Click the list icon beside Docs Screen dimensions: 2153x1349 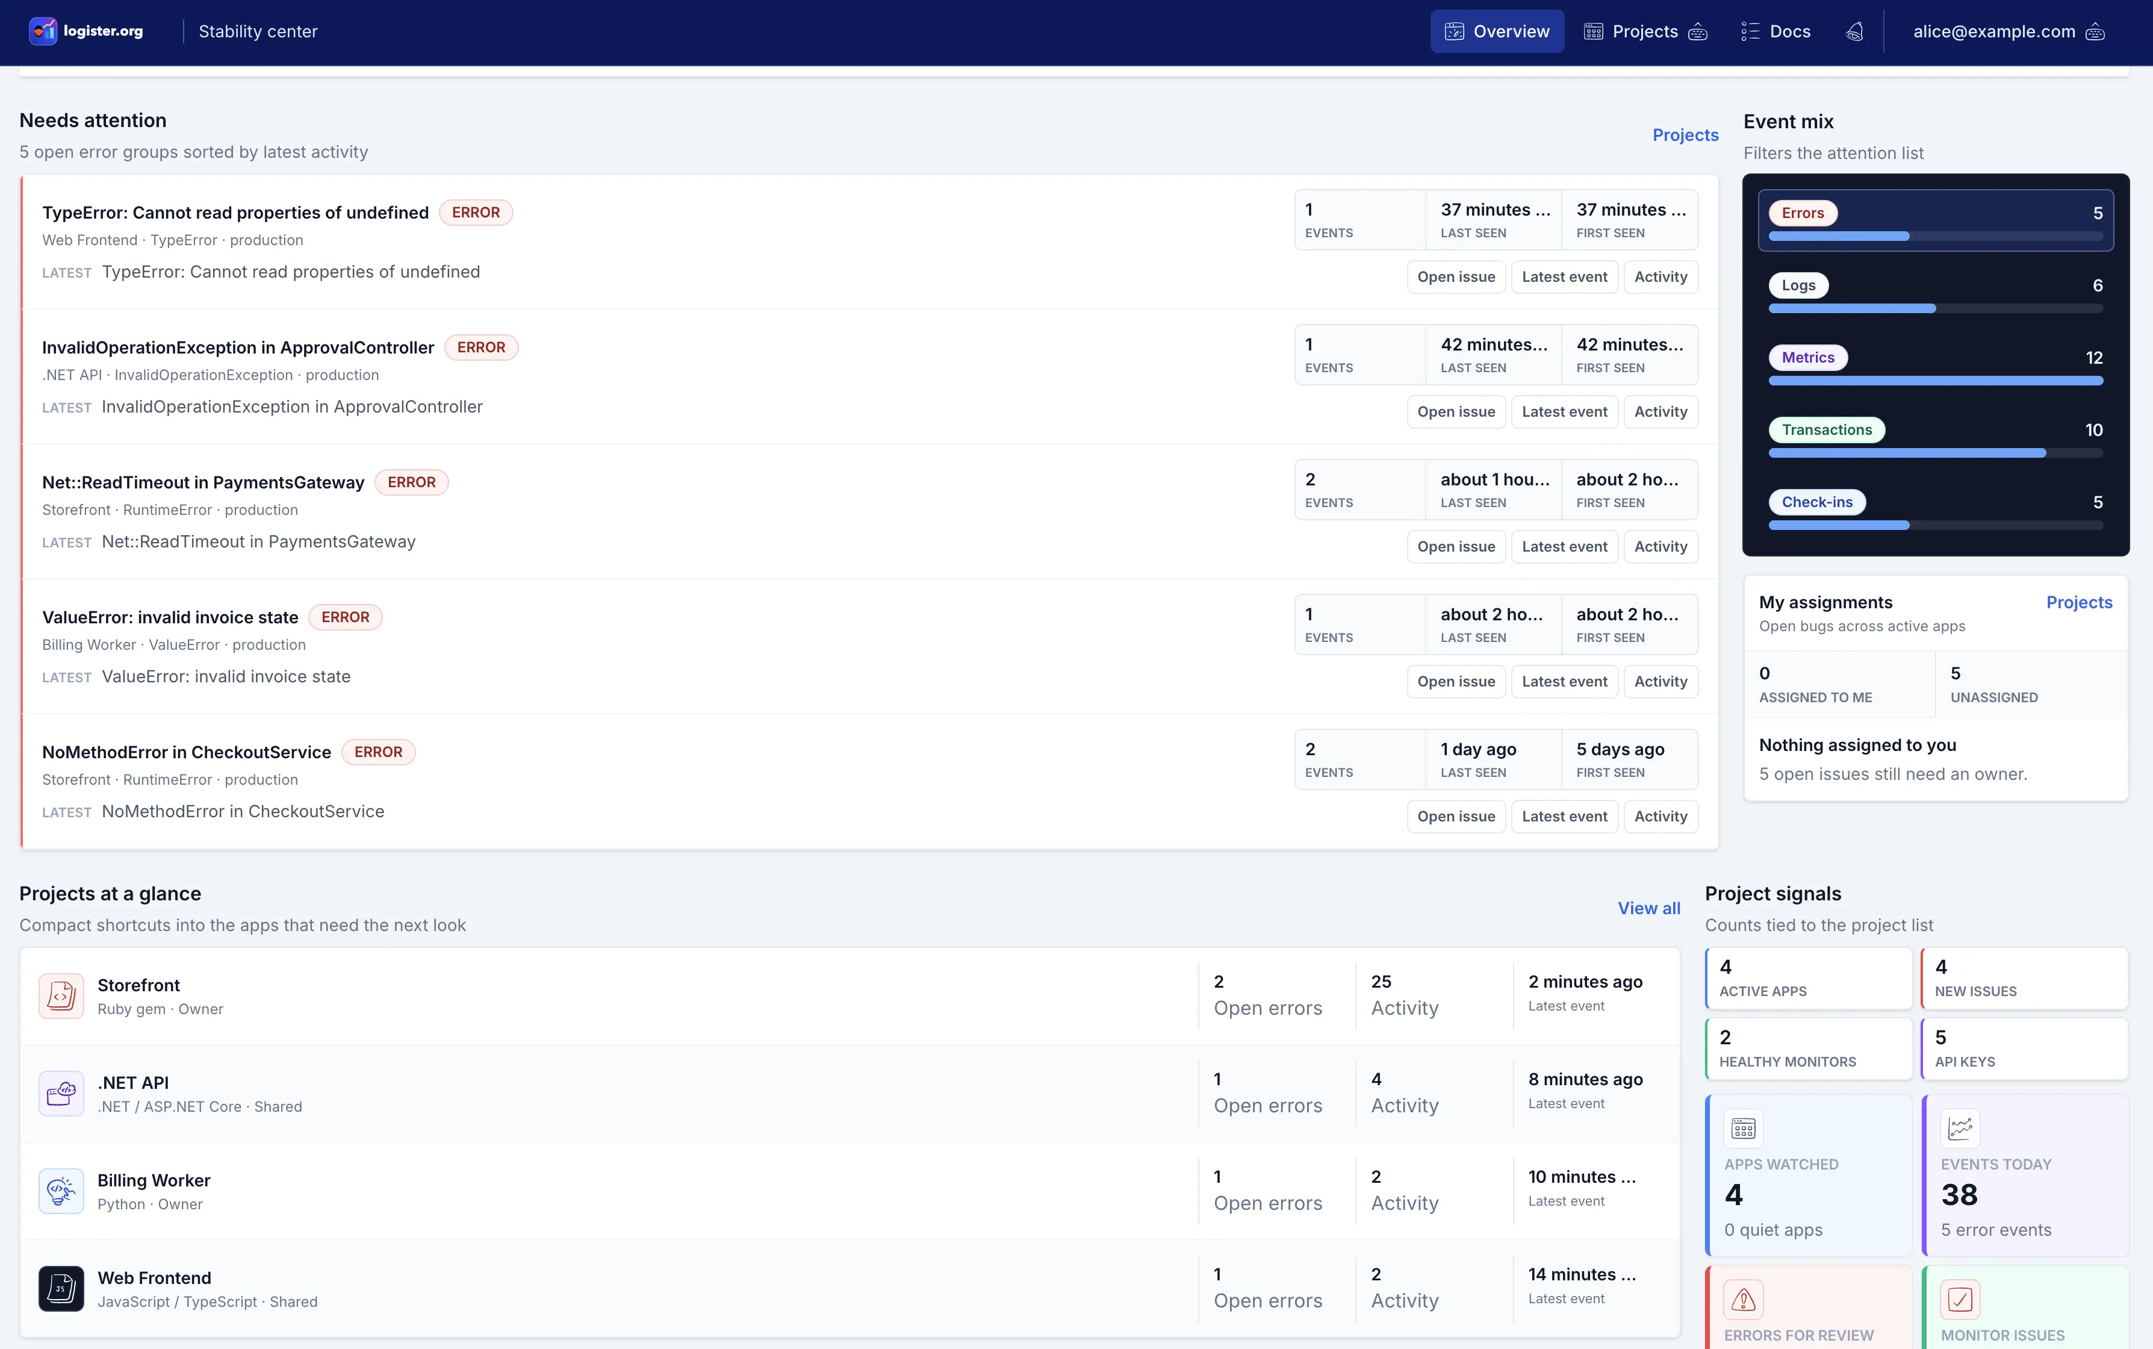pos(1751,31)
